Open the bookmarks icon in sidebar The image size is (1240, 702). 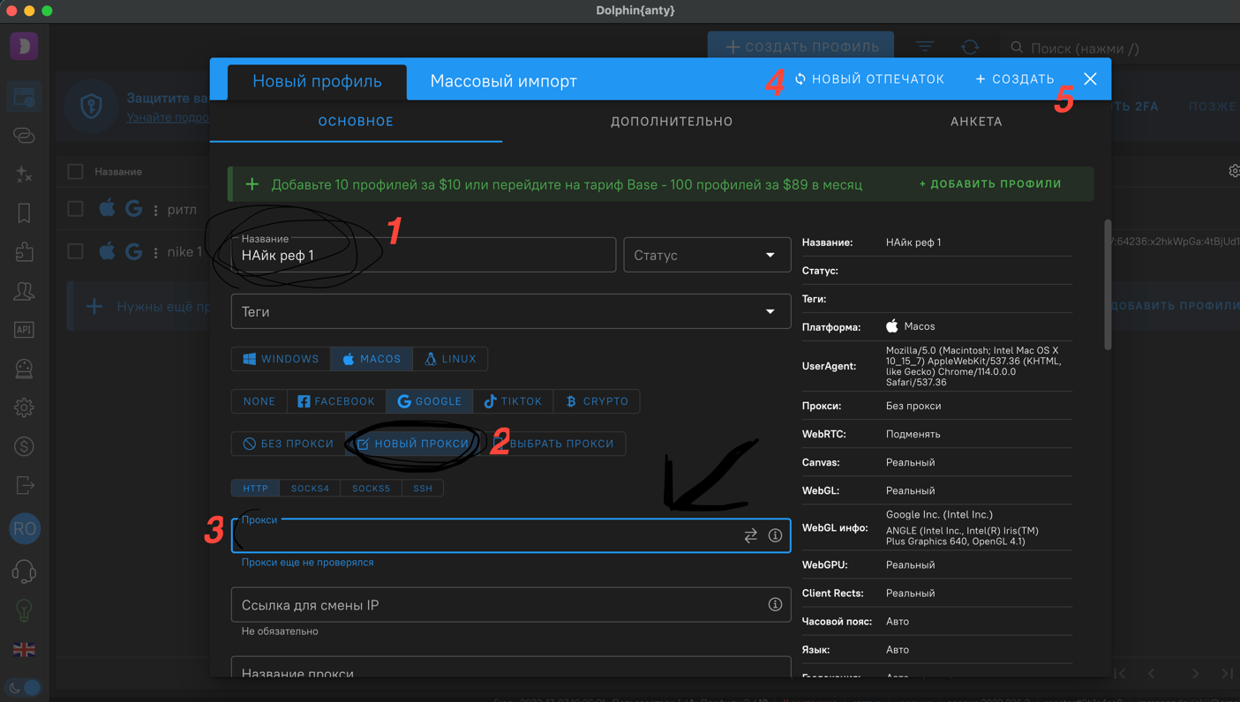(x=24, y=213)
